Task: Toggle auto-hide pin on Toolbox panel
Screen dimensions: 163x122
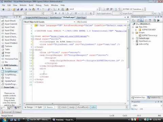Action: tap(17, 17)
